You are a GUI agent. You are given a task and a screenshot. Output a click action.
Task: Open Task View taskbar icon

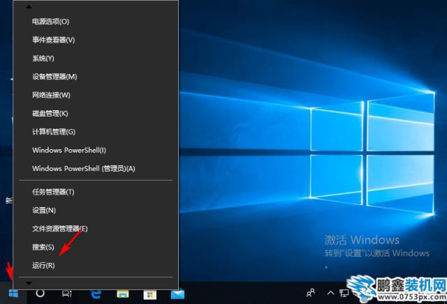(67, 294)
